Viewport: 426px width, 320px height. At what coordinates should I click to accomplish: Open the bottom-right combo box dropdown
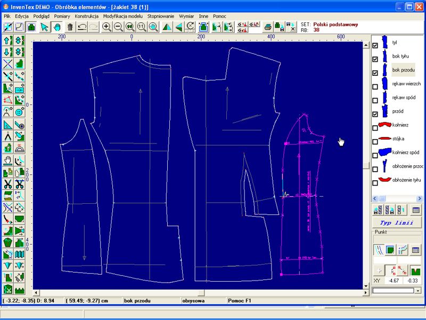pos(418,291)
